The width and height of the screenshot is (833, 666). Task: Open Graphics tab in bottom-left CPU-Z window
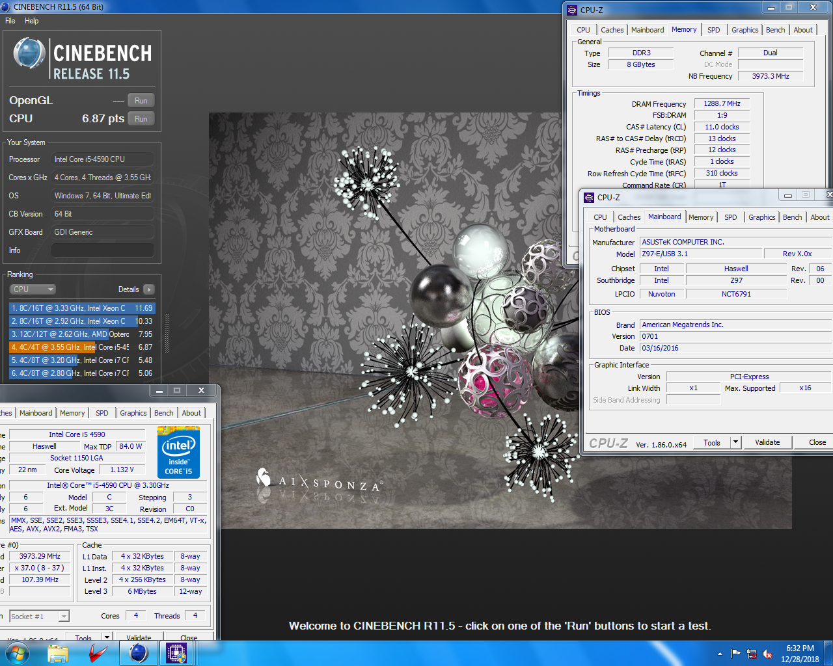pyautogui.click(x=133, y=413)
